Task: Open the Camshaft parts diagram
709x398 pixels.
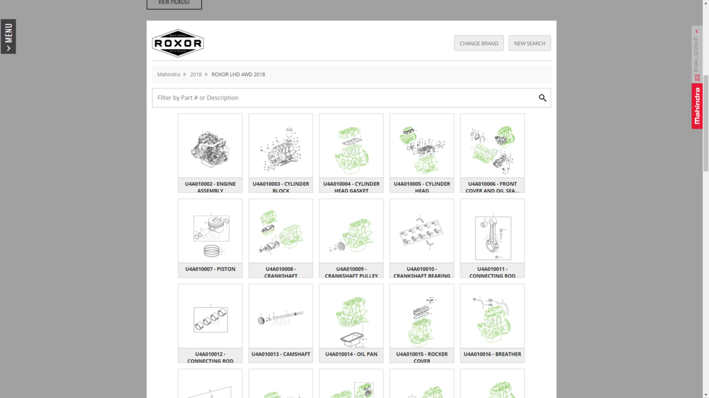Action: pyautogui.click(x=281, y=317)
